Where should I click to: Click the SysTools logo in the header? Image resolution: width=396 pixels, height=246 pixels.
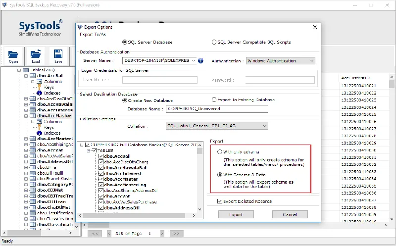[x=41, y=28]
